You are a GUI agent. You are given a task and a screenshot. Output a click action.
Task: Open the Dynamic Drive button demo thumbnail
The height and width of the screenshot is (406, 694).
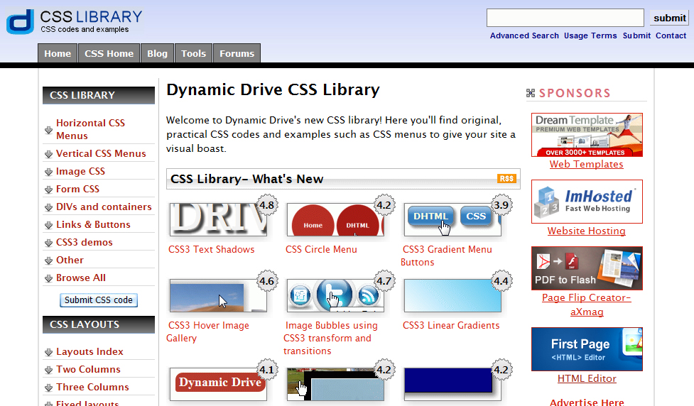pyautogui.click(x=218, y=384)
